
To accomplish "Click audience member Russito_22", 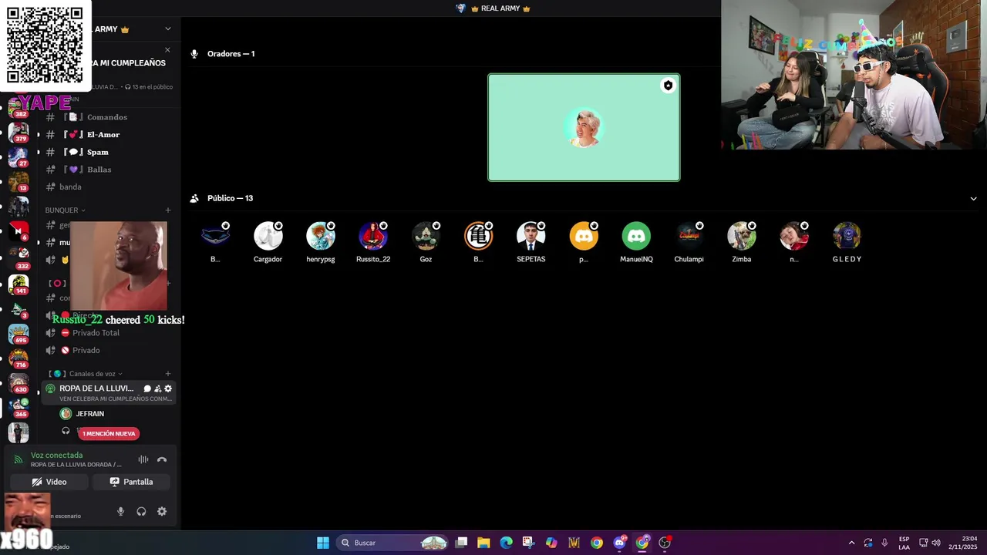I will [373, 242].
